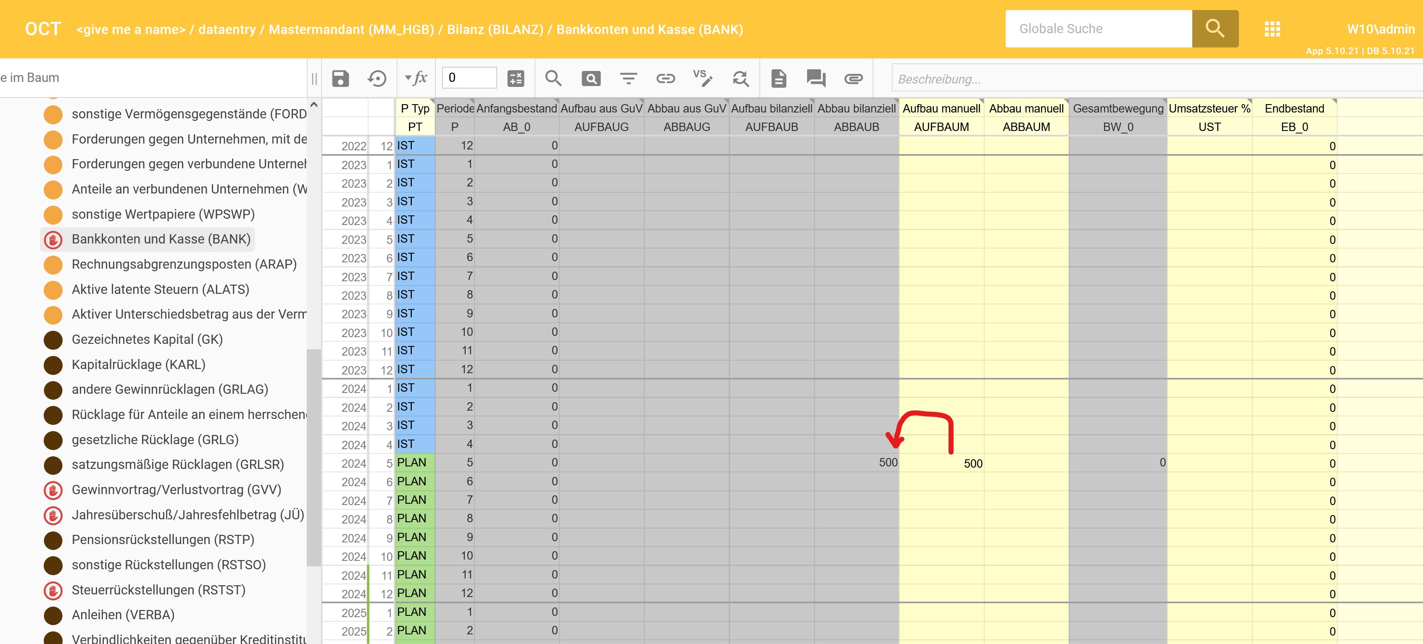Screen dimensions: 1423x644
Task: Click the paperclip attachment icon
Action: point(853,79)
